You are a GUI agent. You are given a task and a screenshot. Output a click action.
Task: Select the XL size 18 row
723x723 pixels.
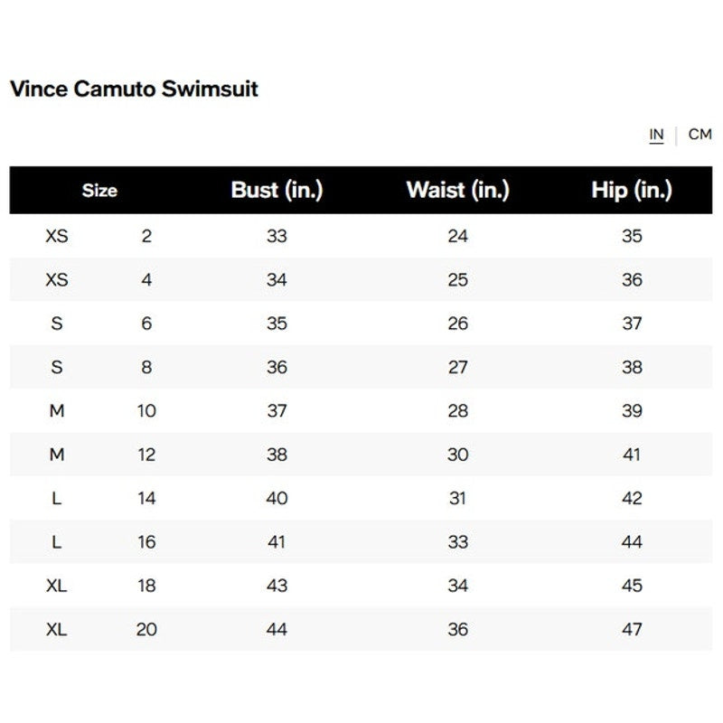56,586
